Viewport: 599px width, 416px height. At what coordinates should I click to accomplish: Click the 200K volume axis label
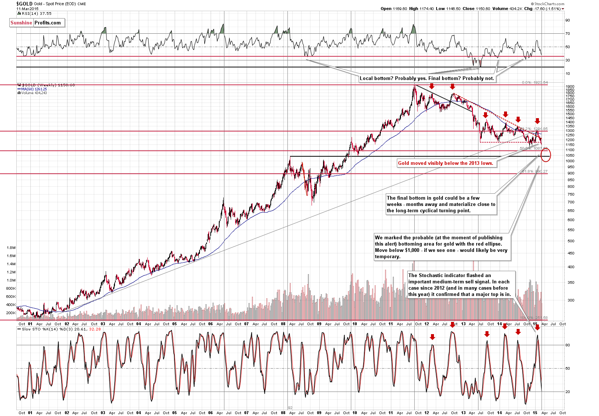11,313
